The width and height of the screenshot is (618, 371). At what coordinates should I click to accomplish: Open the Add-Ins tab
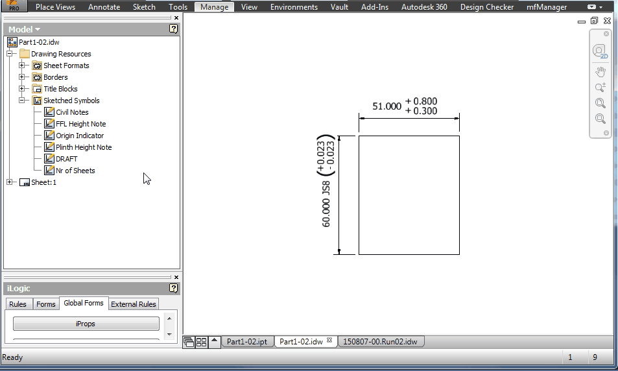[375, 6]
